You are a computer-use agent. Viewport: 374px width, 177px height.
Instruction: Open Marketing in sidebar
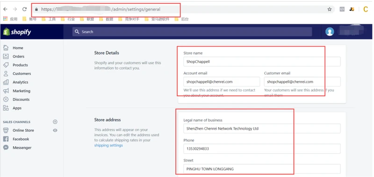(22, 91)
